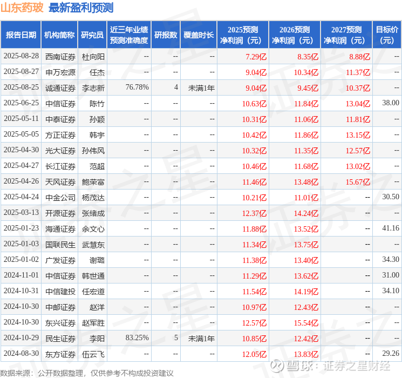402x378 pixels.
Task: Click the 研报数 column header
Action: coord(166,35)
